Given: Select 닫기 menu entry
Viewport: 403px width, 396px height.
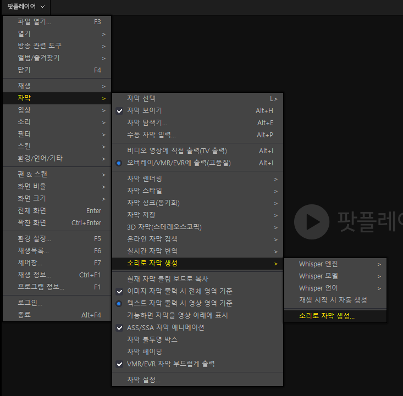Looking at the screenshot, I should [57, 70].
